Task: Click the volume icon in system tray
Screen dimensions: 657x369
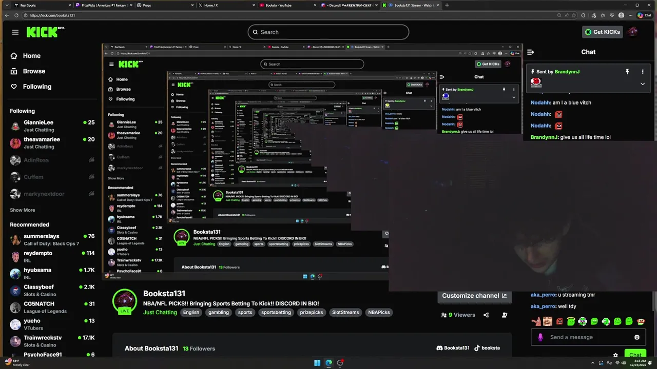Action: (624, 363)
